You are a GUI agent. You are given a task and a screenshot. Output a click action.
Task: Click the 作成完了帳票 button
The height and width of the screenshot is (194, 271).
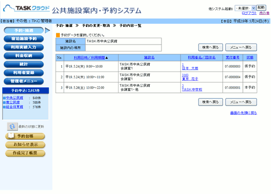click(25, 153)
